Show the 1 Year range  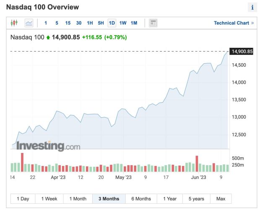170,199
